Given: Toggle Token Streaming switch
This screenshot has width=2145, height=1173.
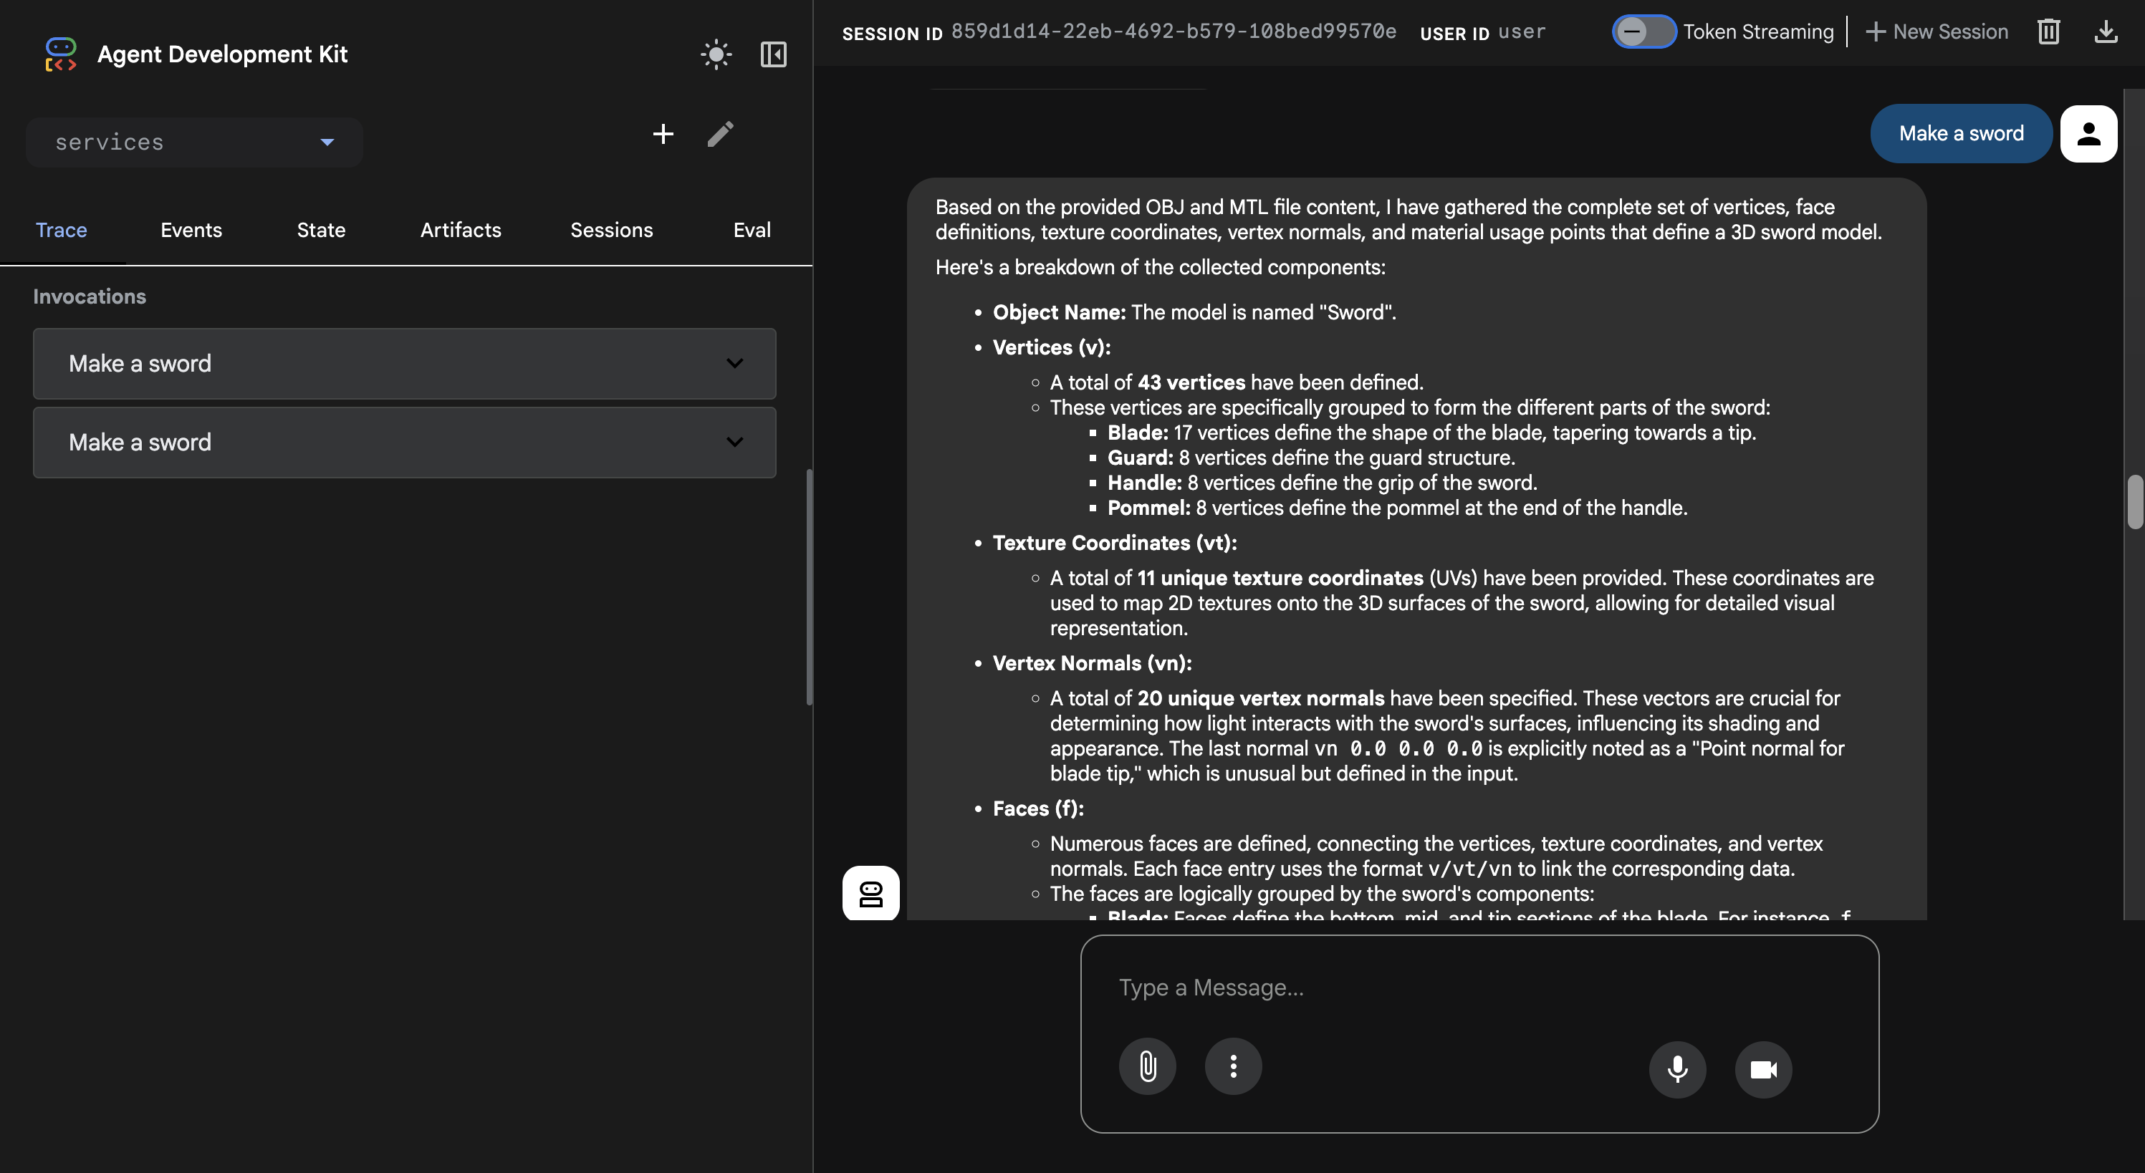Looking at the screenshot, I should [1643, 32].
